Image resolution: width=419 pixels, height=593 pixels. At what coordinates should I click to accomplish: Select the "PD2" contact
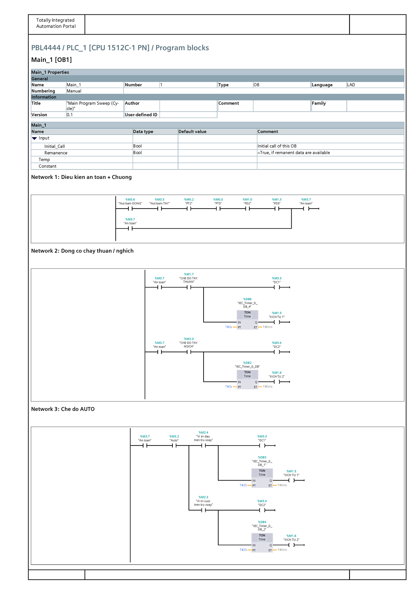click(248, 209)
